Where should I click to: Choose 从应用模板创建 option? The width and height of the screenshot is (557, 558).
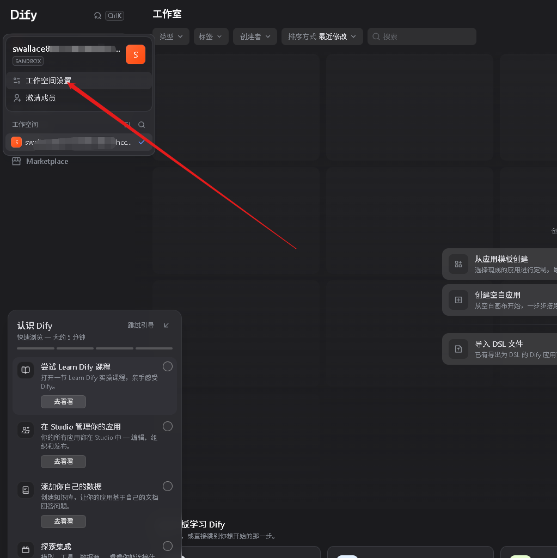(499, 264)
